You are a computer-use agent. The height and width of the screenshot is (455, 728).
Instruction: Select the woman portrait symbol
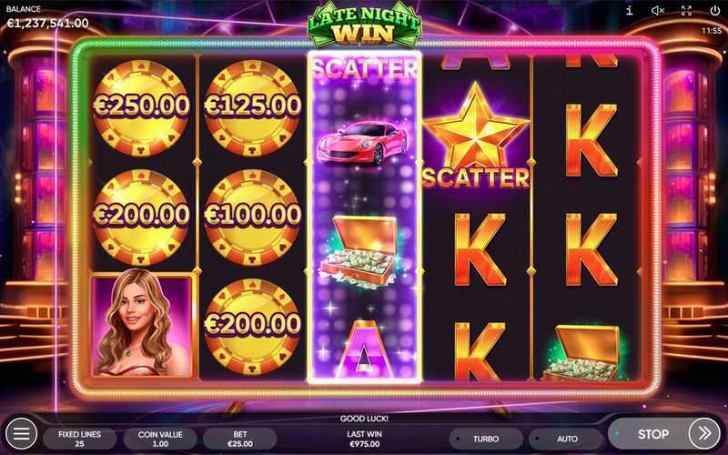tap(142, 324)
